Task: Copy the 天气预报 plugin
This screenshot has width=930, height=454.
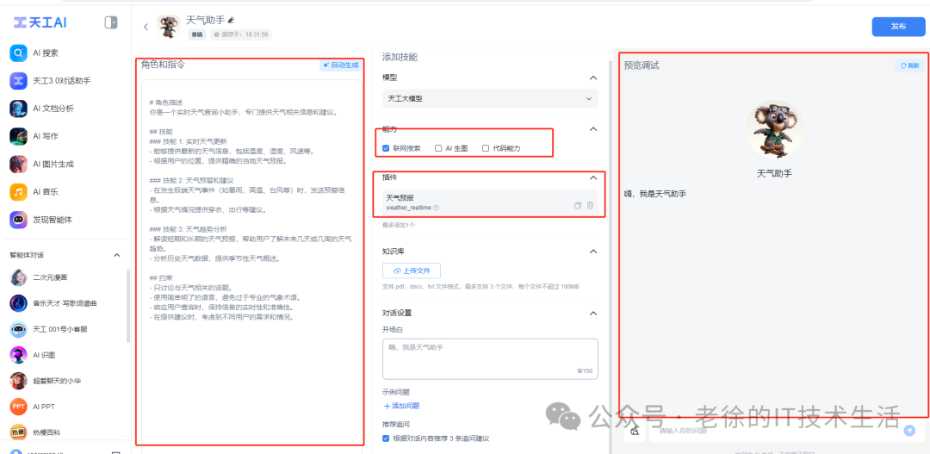Action: pos(578,205)
